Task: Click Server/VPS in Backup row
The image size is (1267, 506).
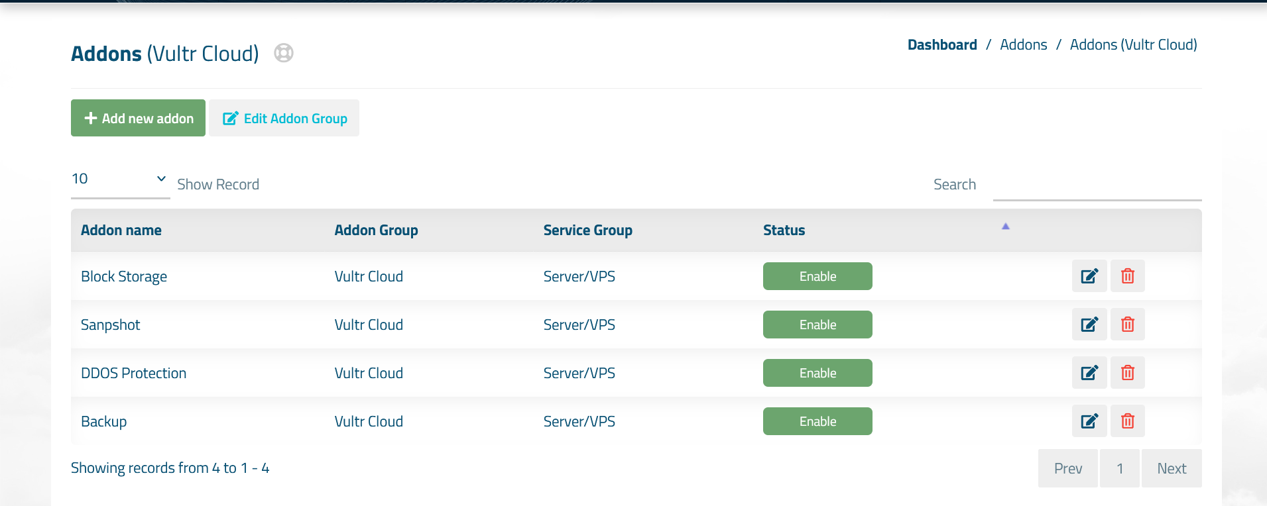Action: pyautogui.click(x=579, y=422)
